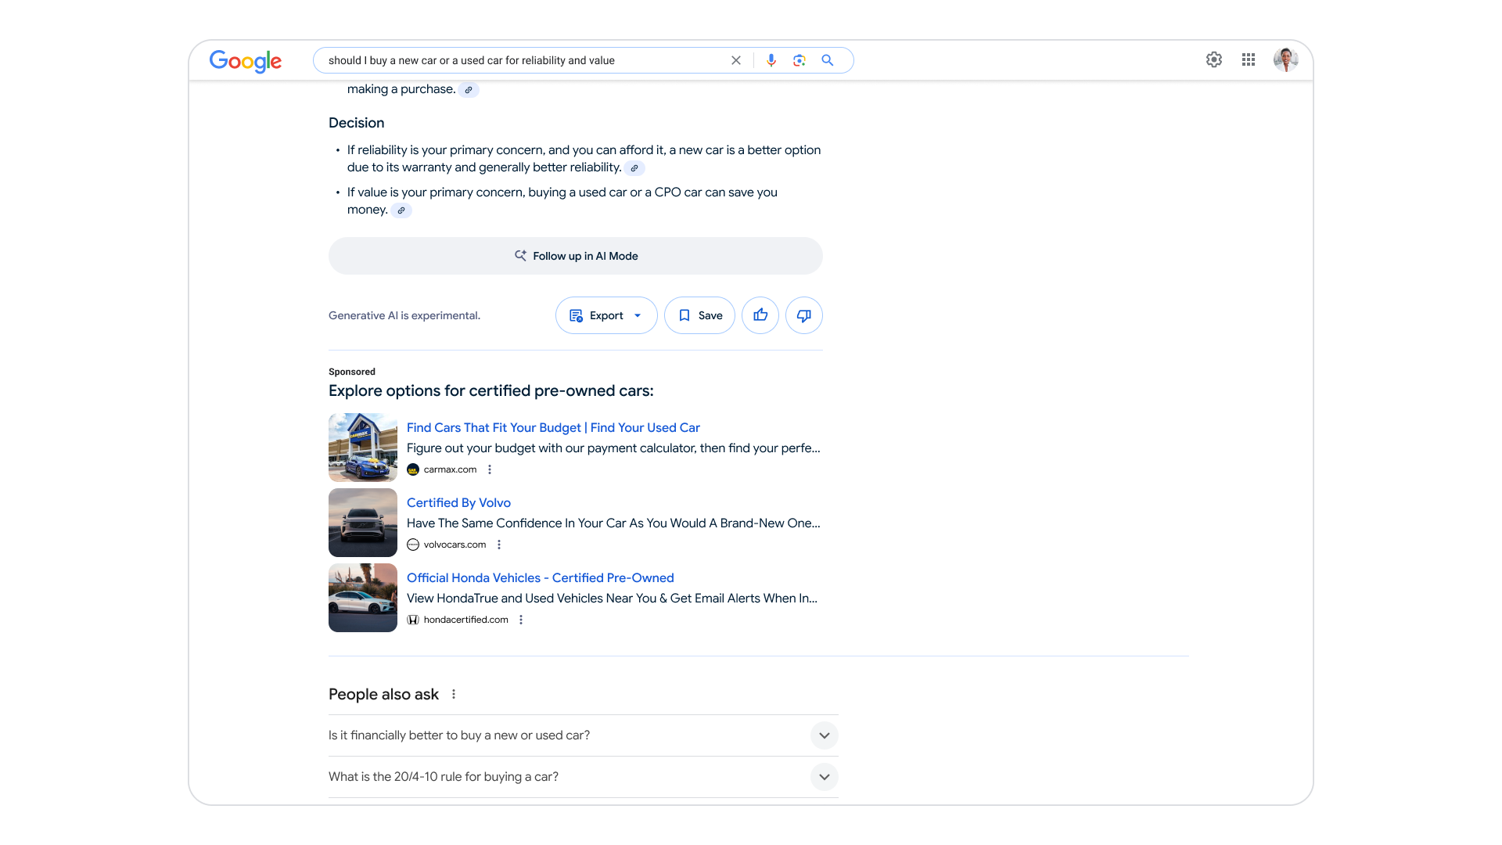Open the carmax.com ad options menu
Screen dimensions: 1502x845
click(490, 469)
